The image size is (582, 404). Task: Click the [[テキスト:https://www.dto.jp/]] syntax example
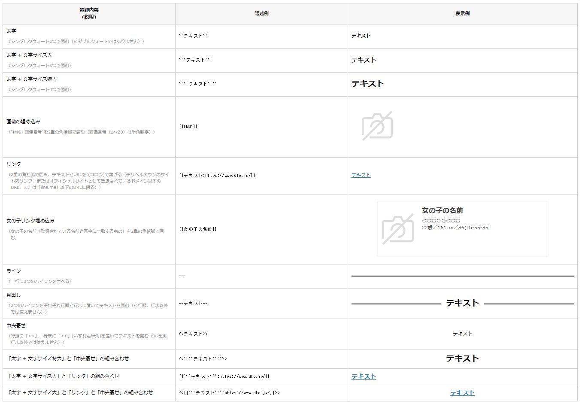pos(217,175)
